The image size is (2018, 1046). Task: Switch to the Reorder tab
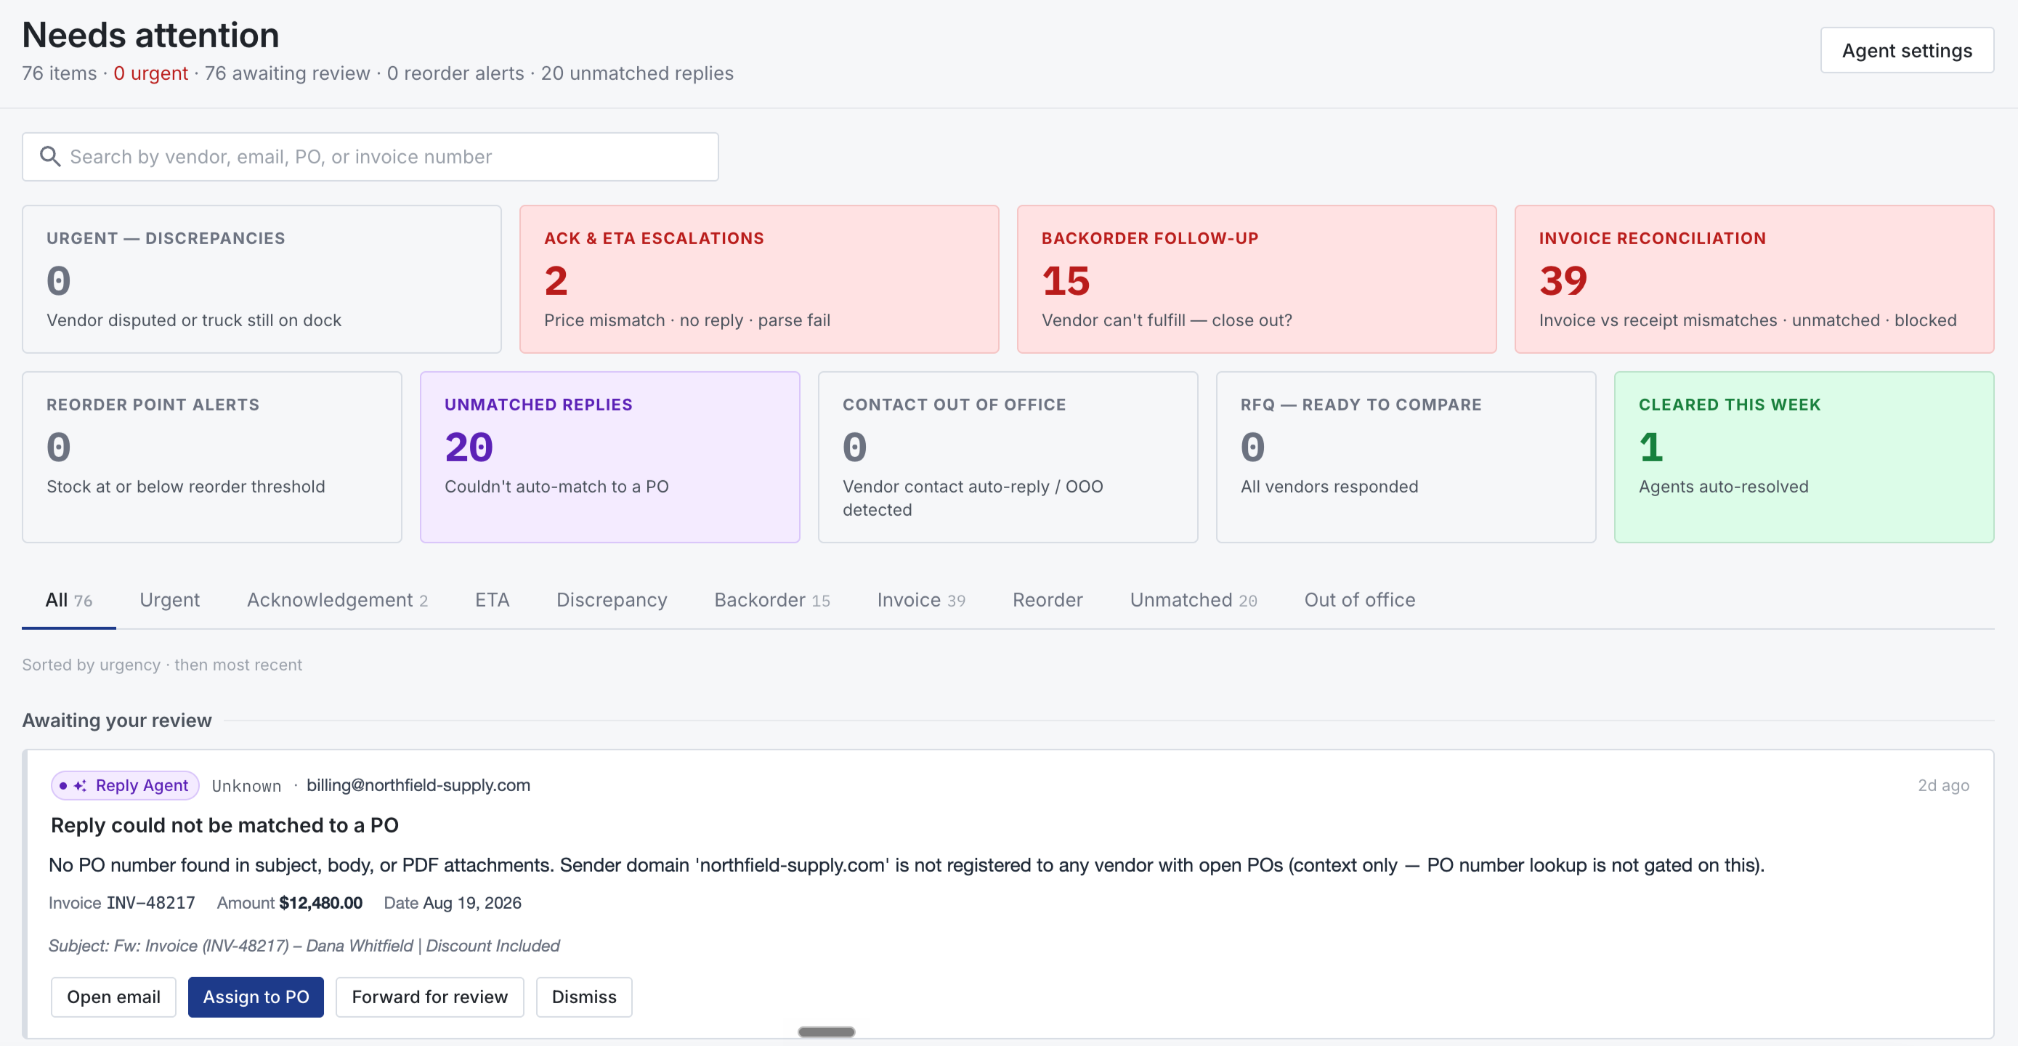(x=1048, y=599)
